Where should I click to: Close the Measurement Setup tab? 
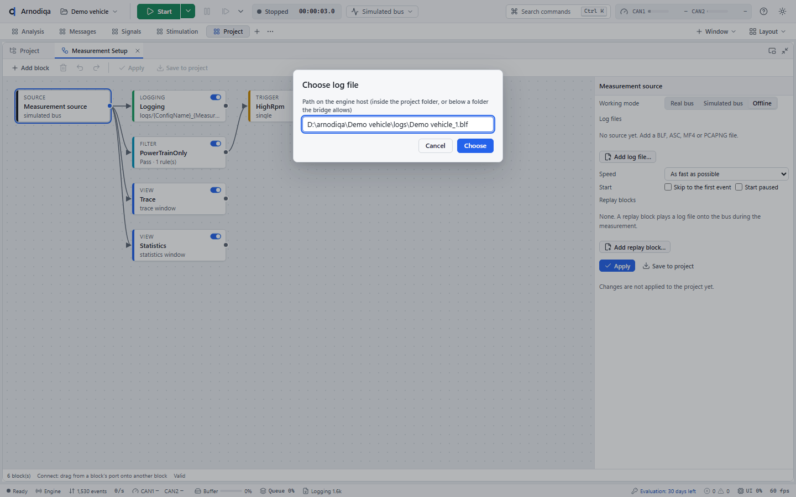tap(138, 51)
